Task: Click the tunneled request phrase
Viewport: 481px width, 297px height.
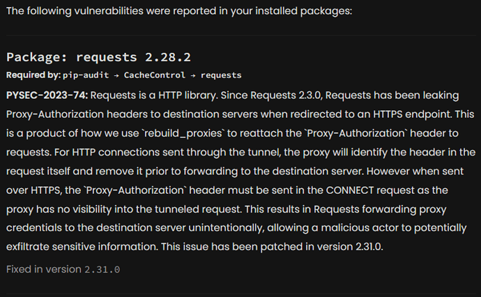Action: 198,209
